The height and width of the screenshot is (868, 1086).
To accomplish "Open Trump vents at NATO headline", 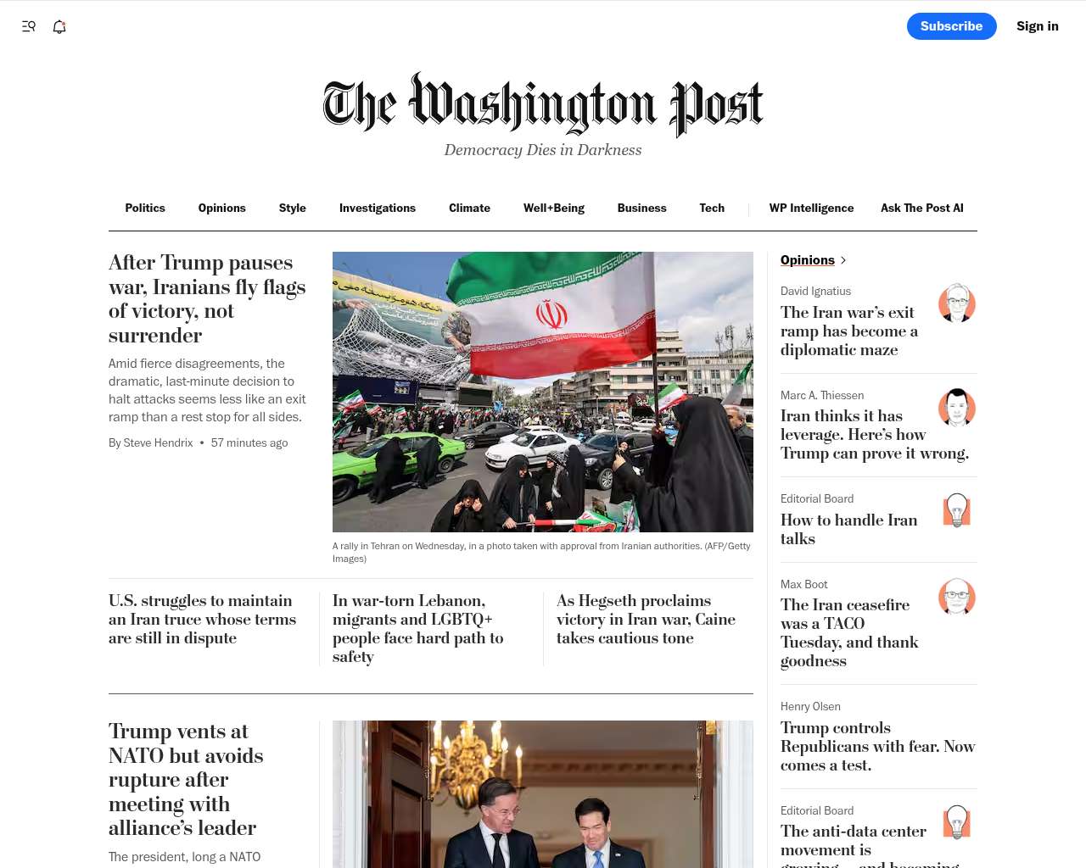I will click(x=186, y=780).
